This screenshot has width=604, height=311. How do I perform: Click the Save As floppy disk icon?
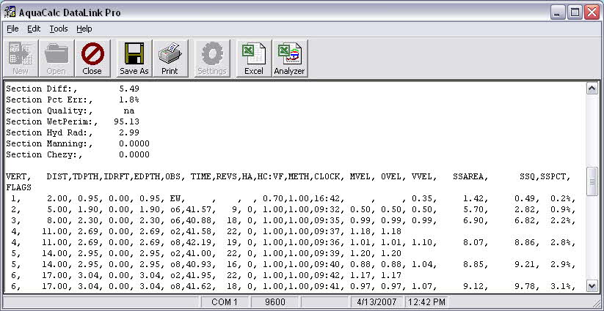[134, 58]
